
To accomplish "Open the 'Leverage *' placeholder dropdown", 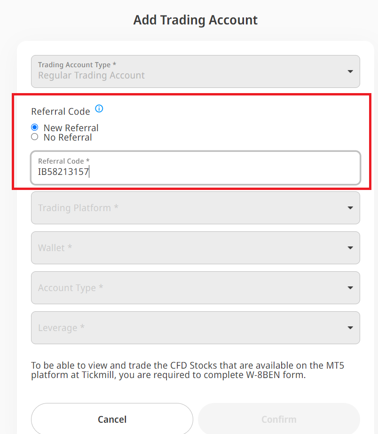I will coord(188,328).
